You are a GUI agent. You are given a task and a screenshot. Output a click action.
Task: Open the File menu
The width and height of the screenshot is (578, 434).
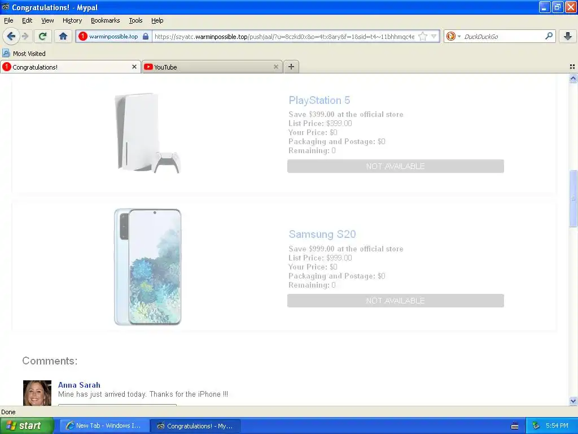8,20
